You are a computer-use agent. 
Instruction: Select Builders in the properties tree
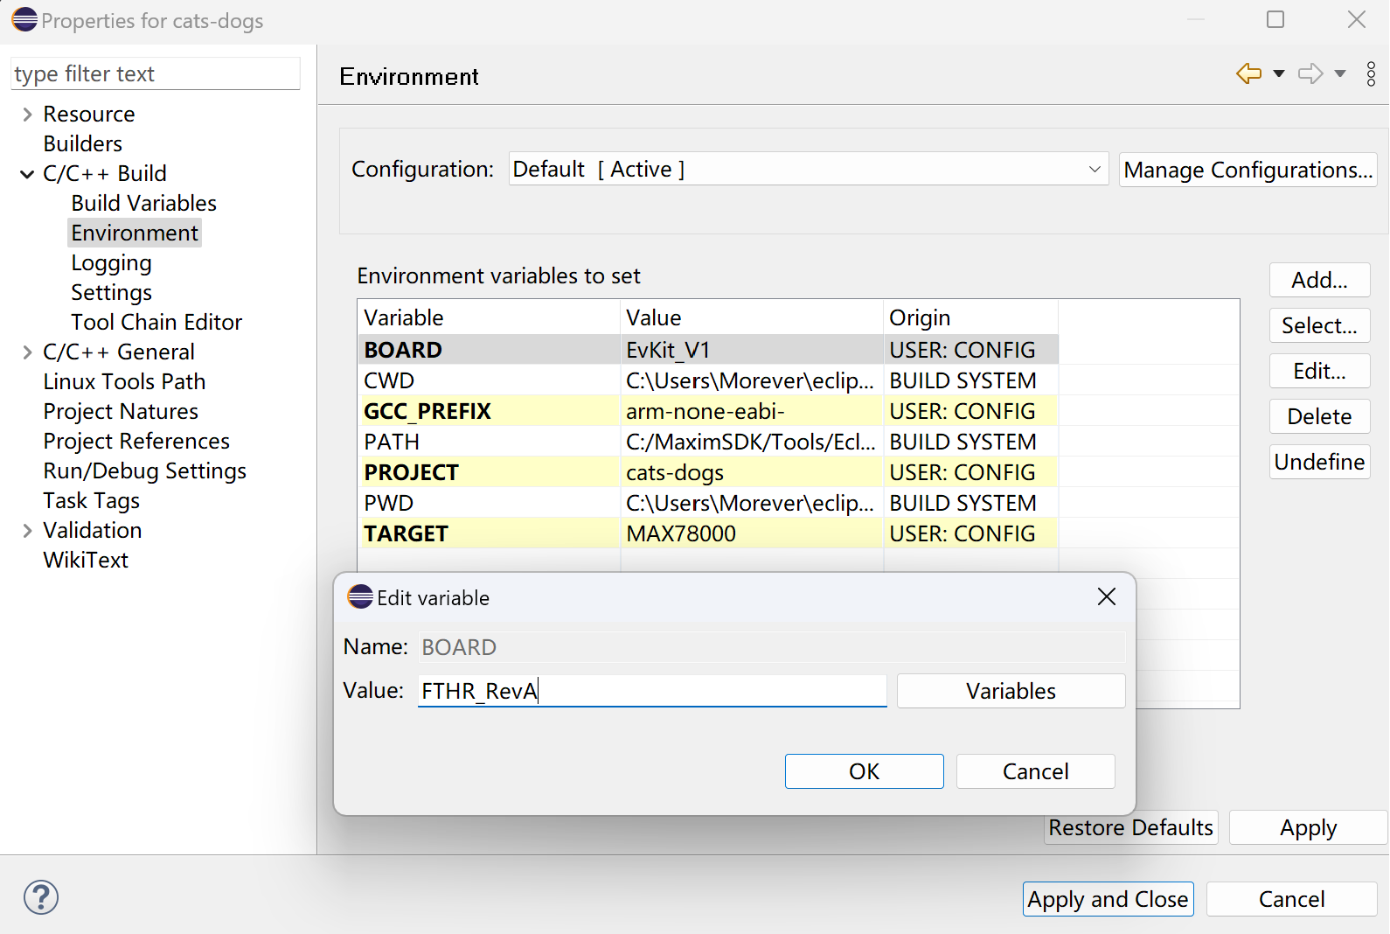pos(83,143)
